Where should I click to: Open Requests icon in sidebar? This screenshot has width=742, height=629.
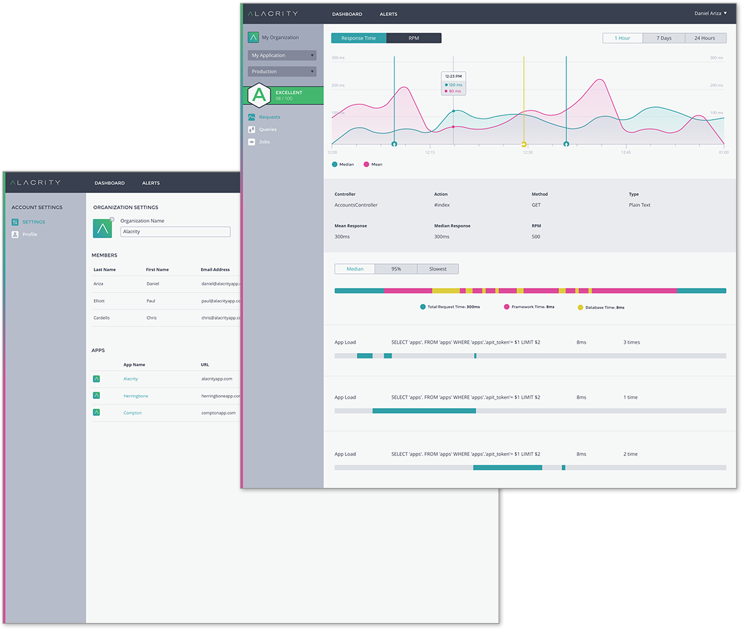point(252,117)
